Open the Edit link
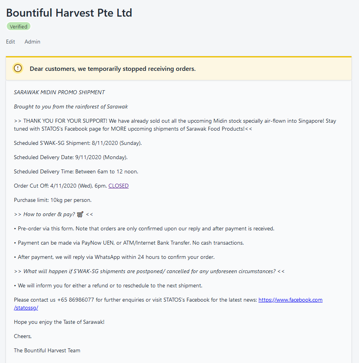Viewport: 359px width, 363px height. click(10, 42)
